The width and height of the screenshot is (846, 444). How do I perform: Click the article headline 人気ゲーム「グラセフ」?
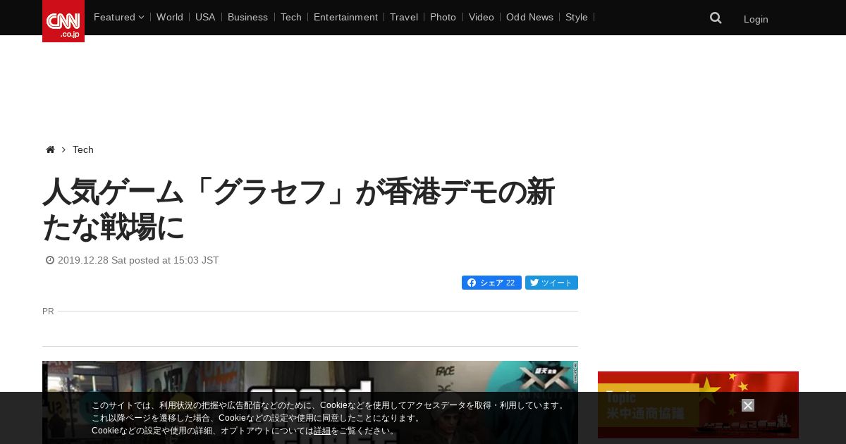(x=299, y=209)
